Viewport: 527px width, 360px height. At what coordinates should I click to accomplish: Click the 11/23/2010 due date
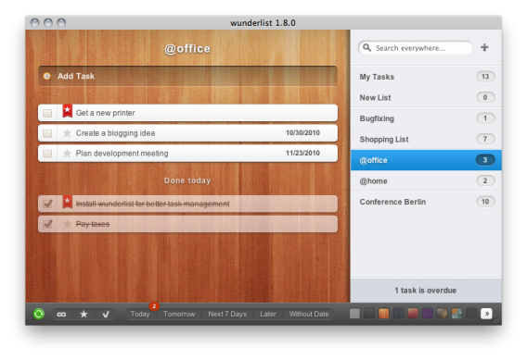pos(302,153)
